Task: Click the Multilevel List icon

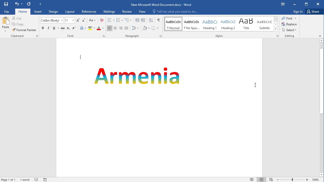Action: click(x=127, y=20)
